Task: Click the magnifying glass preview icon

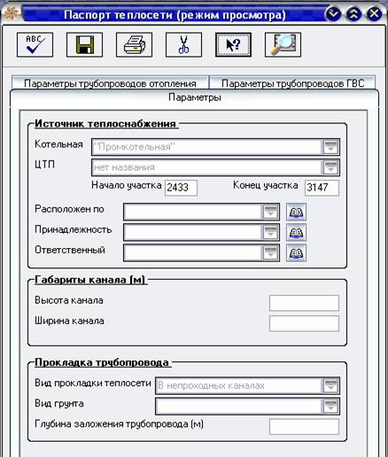Action: coord(283,45)
